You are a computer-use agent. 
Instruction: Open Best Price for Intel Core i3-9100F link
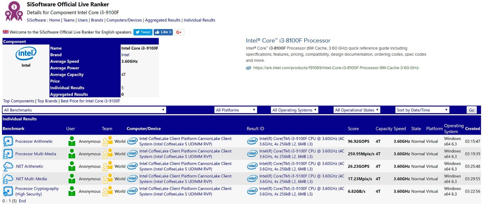pyautogui.click(x=90, y=101)
